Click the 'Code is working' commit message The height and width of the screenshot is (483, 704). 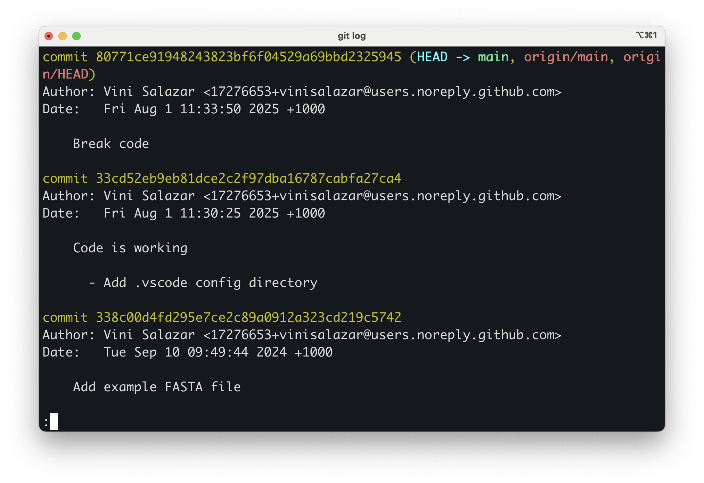pyautogui.click(x=130, y=248)
